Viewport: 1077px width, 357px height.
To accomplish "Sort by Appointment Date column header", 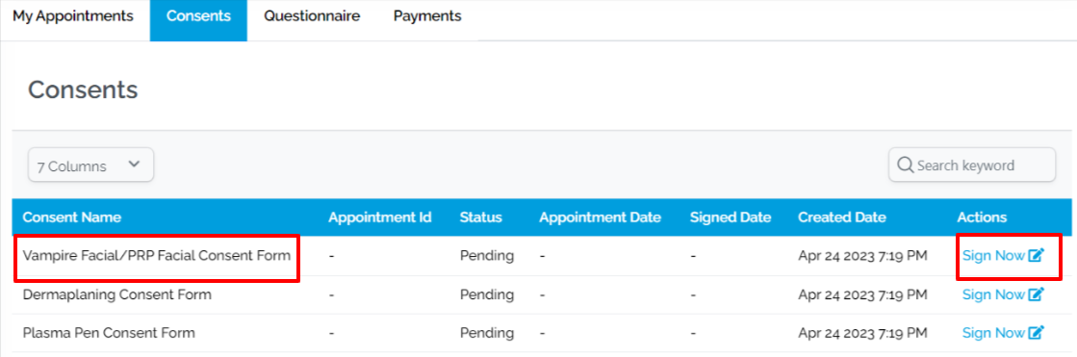I will tap(601, 217).
